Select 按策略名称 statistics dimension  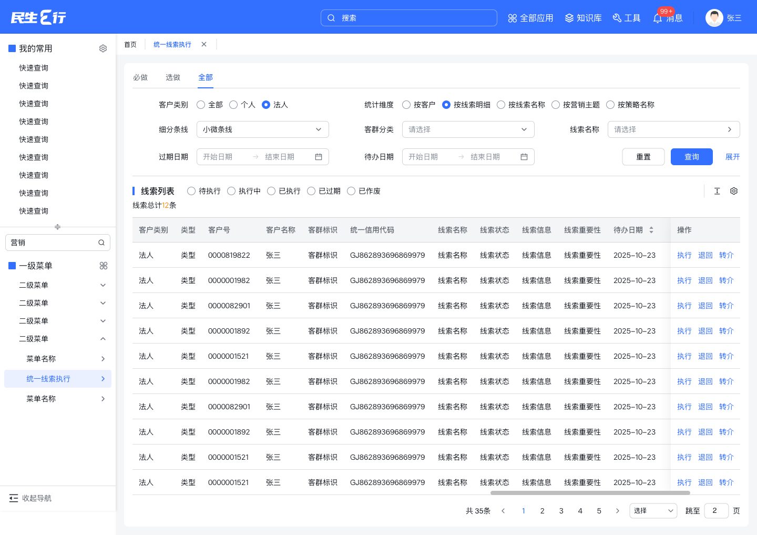[610, 105]
